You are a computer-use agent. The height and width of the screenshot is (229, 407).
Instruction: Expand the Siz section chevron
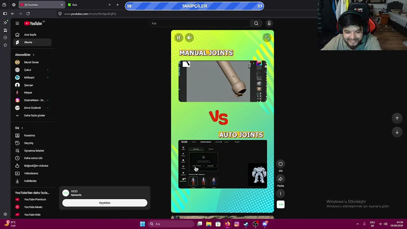pos(22,128)
